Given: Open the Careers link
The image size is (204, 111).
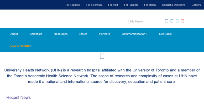Looking at the screenshot, I should (x=196, y=5).
